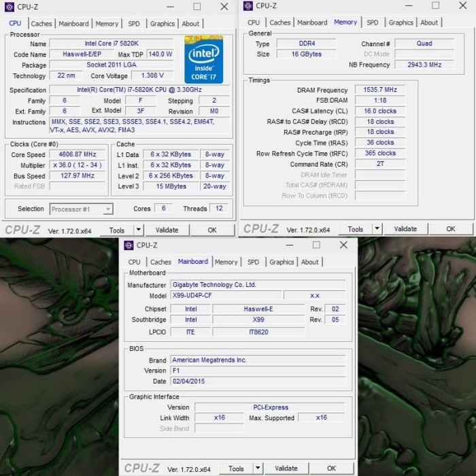Click BIOS Brand American Megatrends Inc.
The height and width of the screenshot is (476, 476).
(258, 360)
